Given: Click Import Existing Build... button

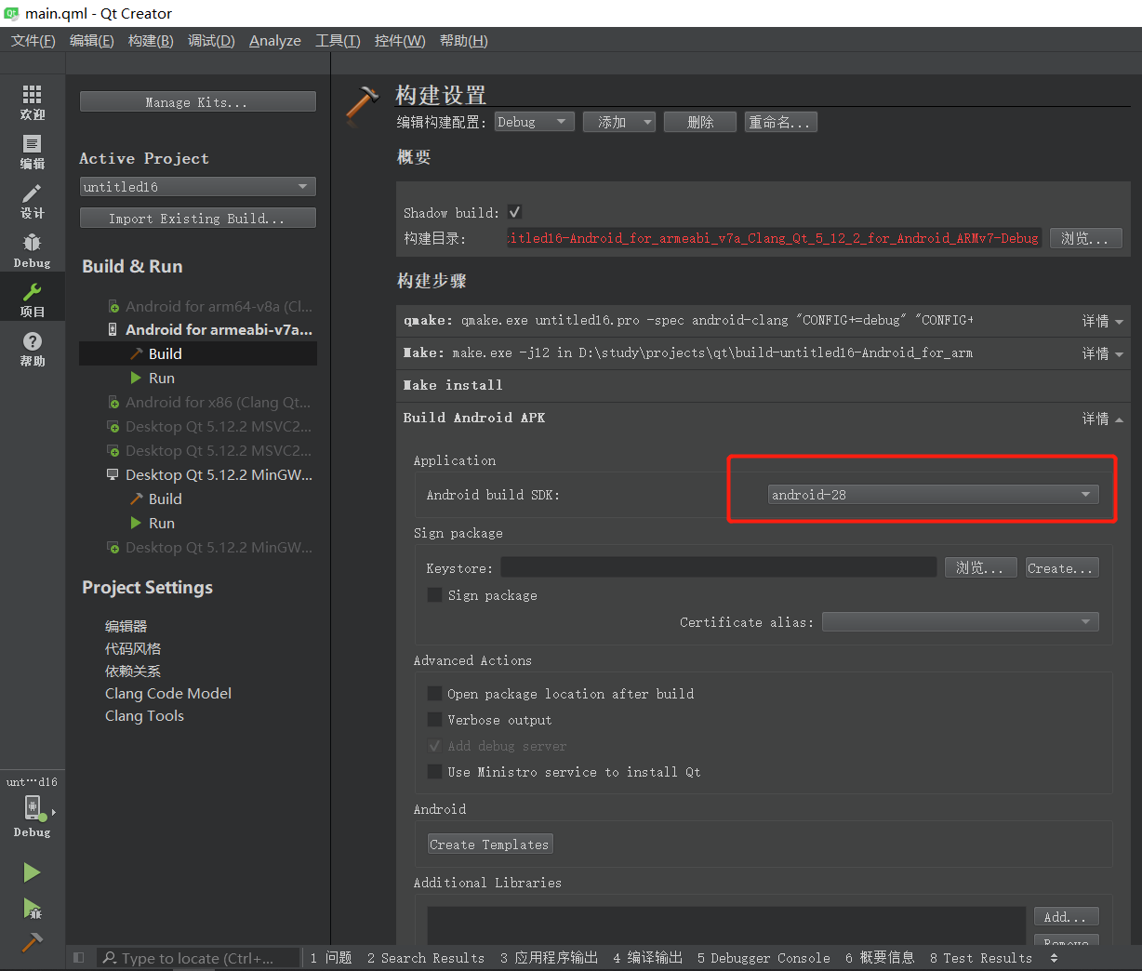Looking at the screenshot, I should click(x=198, y=218).
